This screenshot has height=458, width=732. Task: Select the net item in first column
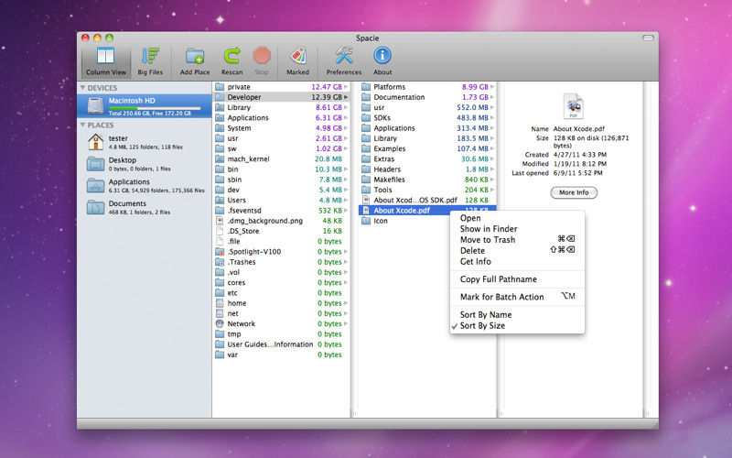click(x=281, y=313)
